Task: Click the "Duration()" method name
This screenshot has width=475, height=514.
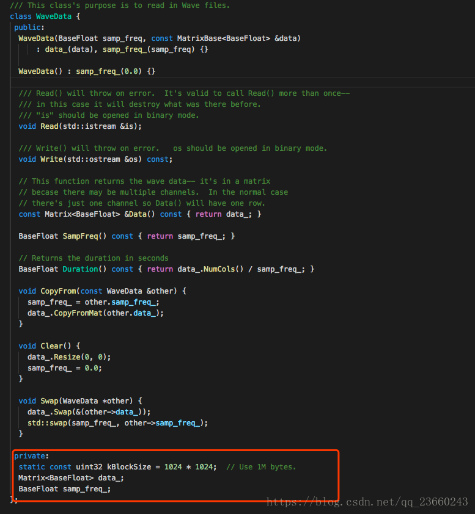Action: coord(85,269)
